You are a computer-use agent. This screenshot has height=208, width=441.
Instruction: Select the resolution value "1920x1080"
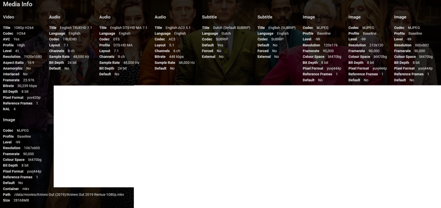tap(33, 57)
